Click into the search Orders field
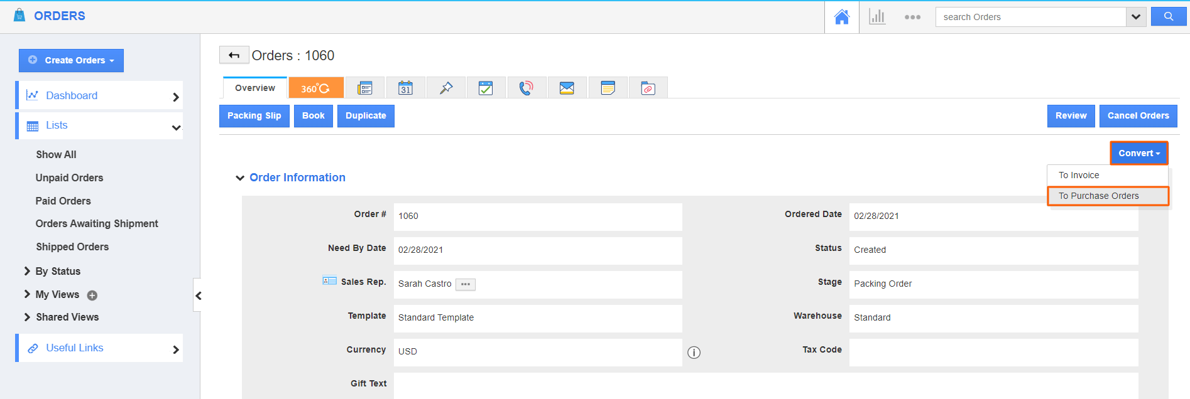 coord(1030,17)
